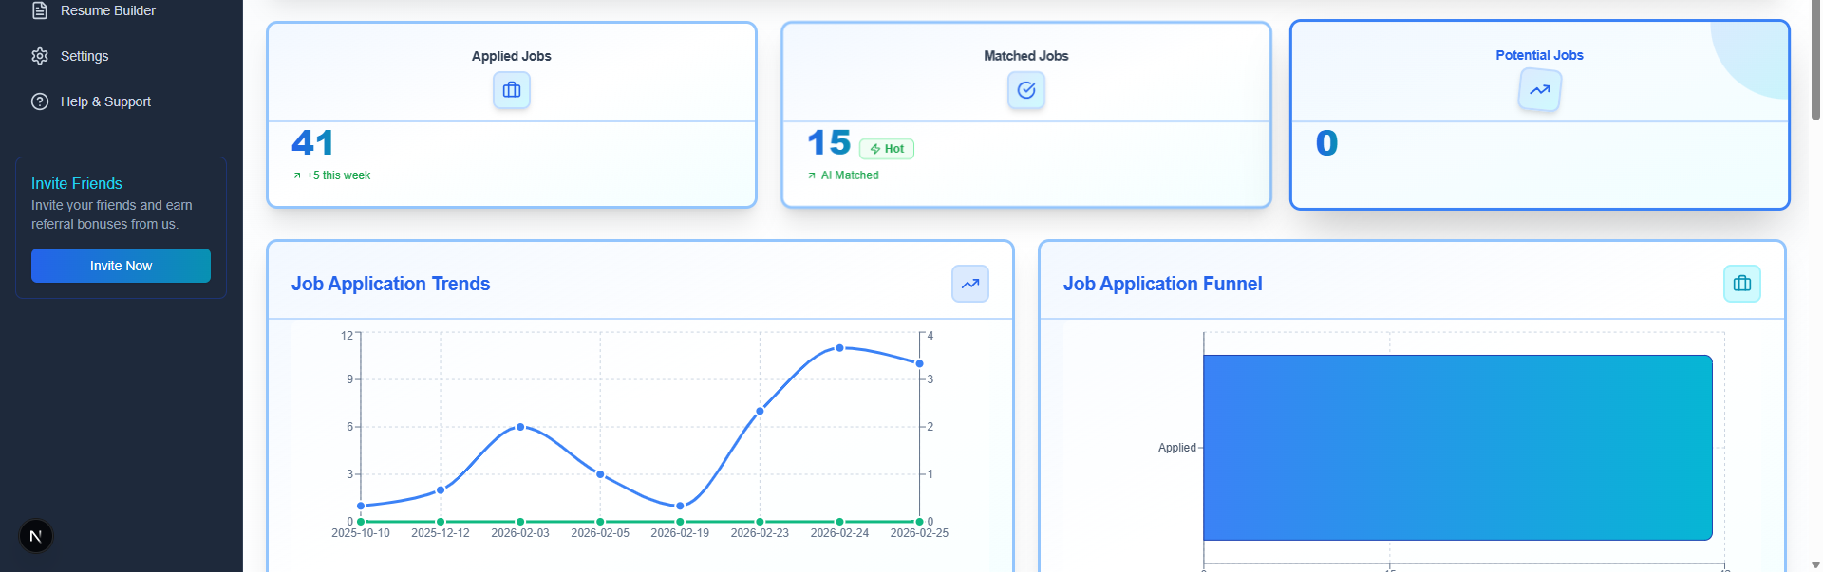Click the Applied bar in funnel chart

1457,447
